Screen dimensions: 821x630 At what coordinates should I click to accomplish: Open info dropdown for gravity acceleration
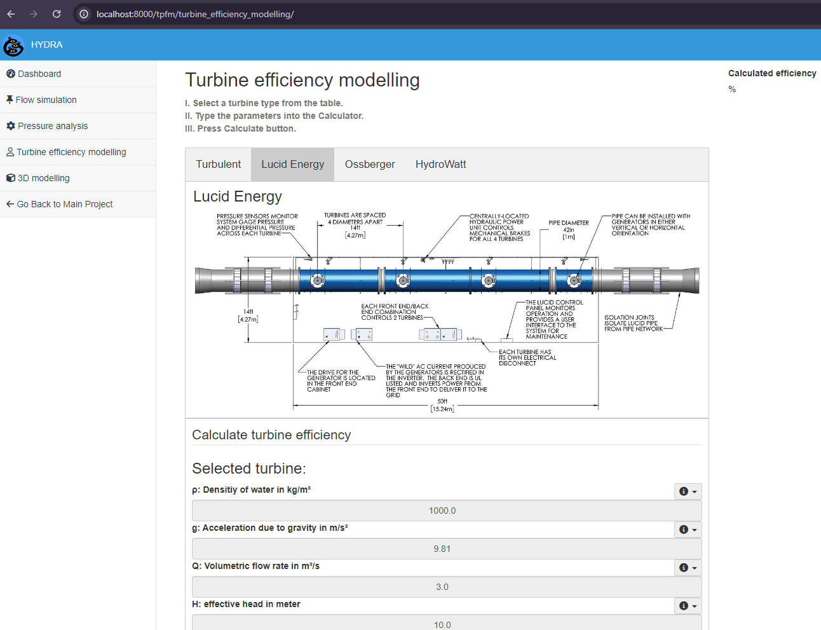(x=688, y=530)
